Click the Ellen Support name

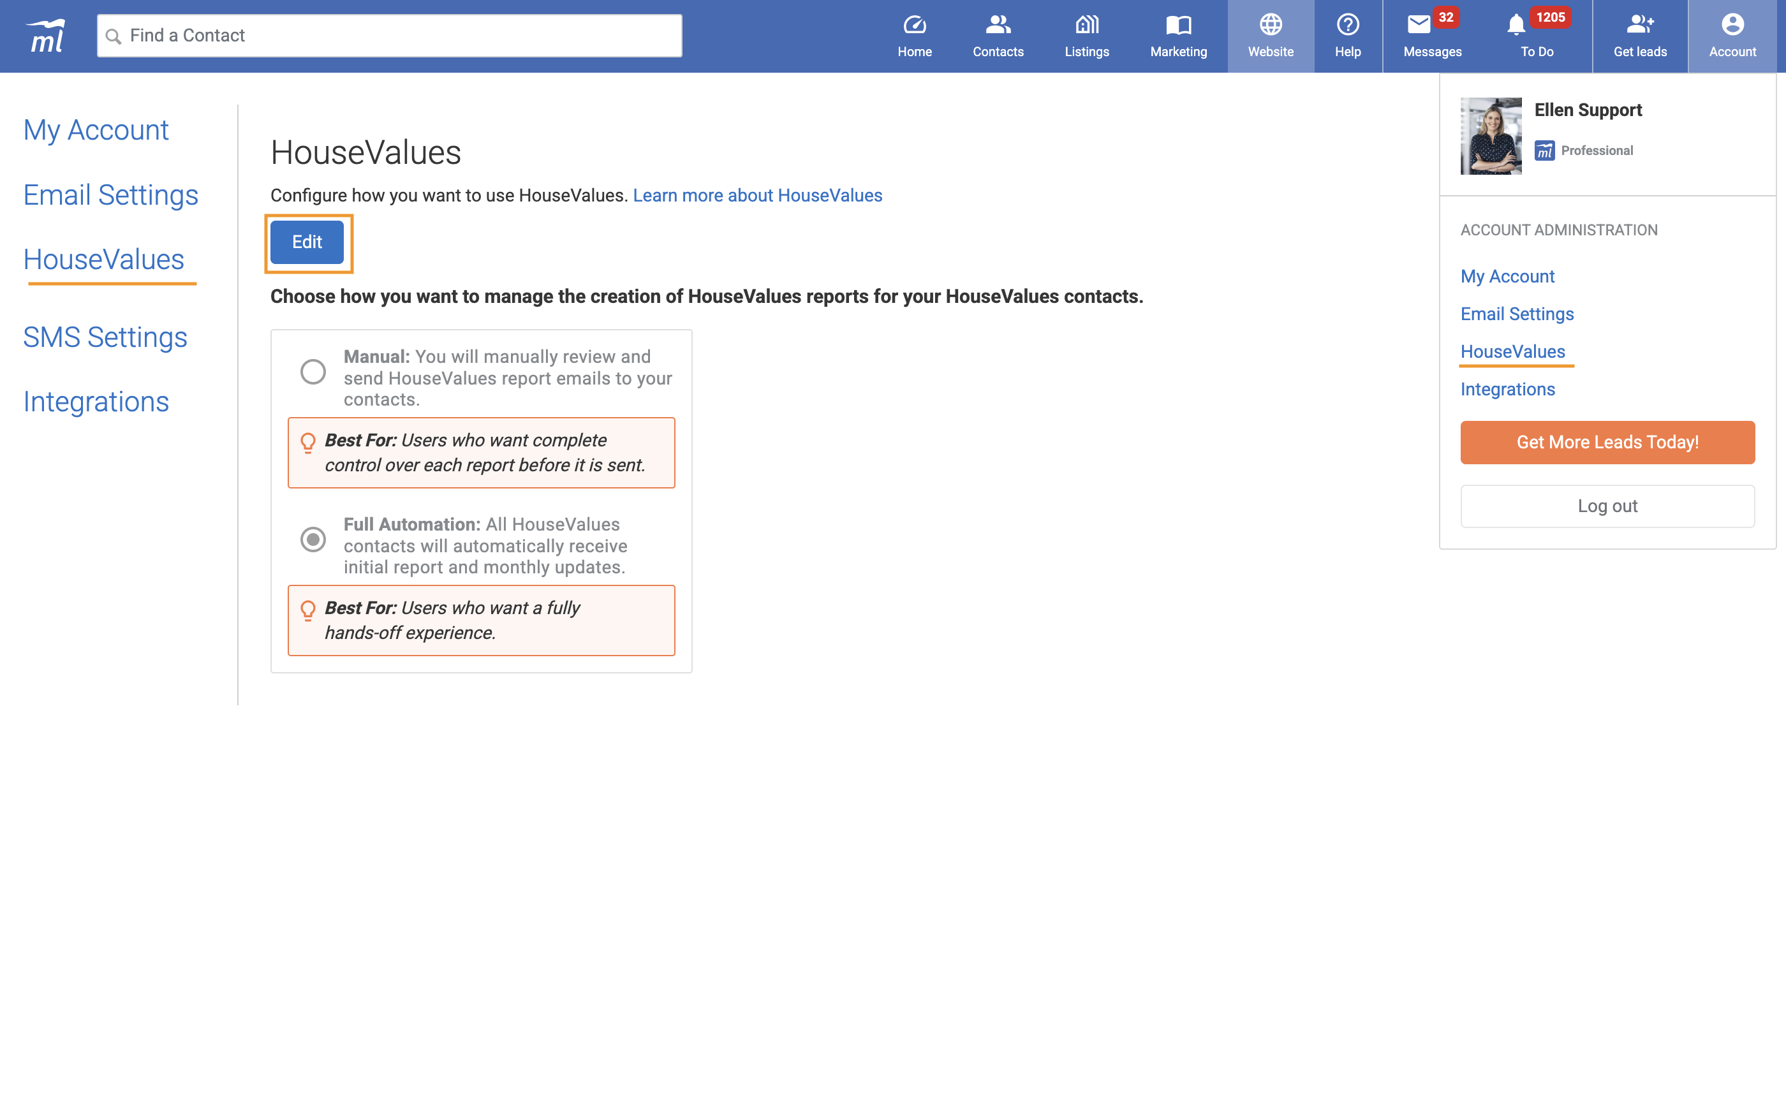click(1588, 110)
